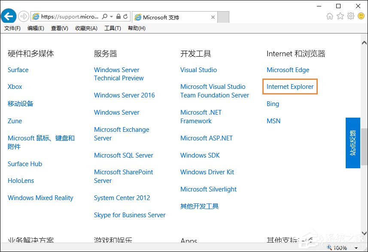This screenshot has width=368, height=252.
Task: Click the Visual Studio link
Action: [198, 70]
